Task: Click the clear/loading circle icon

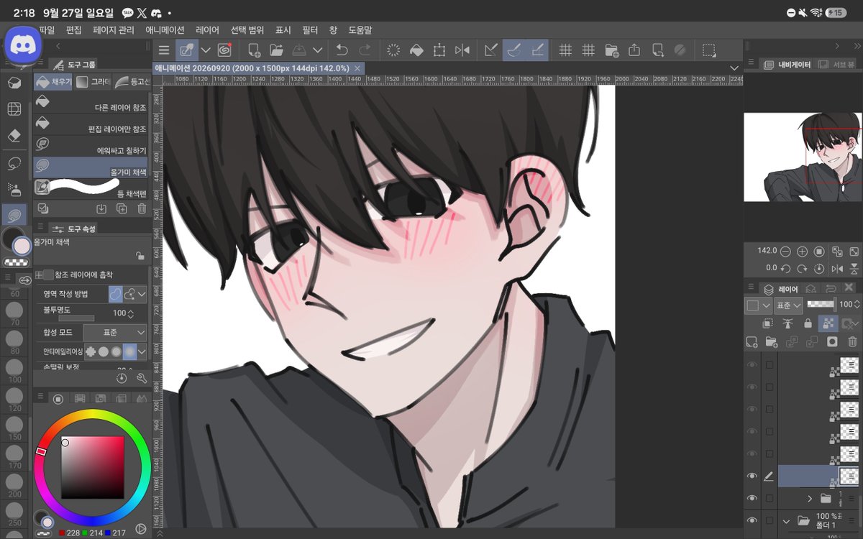Action: [393, 50]
